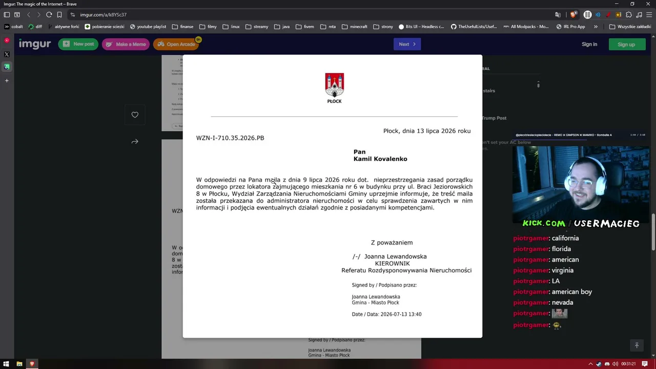Expand the streamy bookmark folder
This screenshot has width=656, height=369.
coord(257,27)
